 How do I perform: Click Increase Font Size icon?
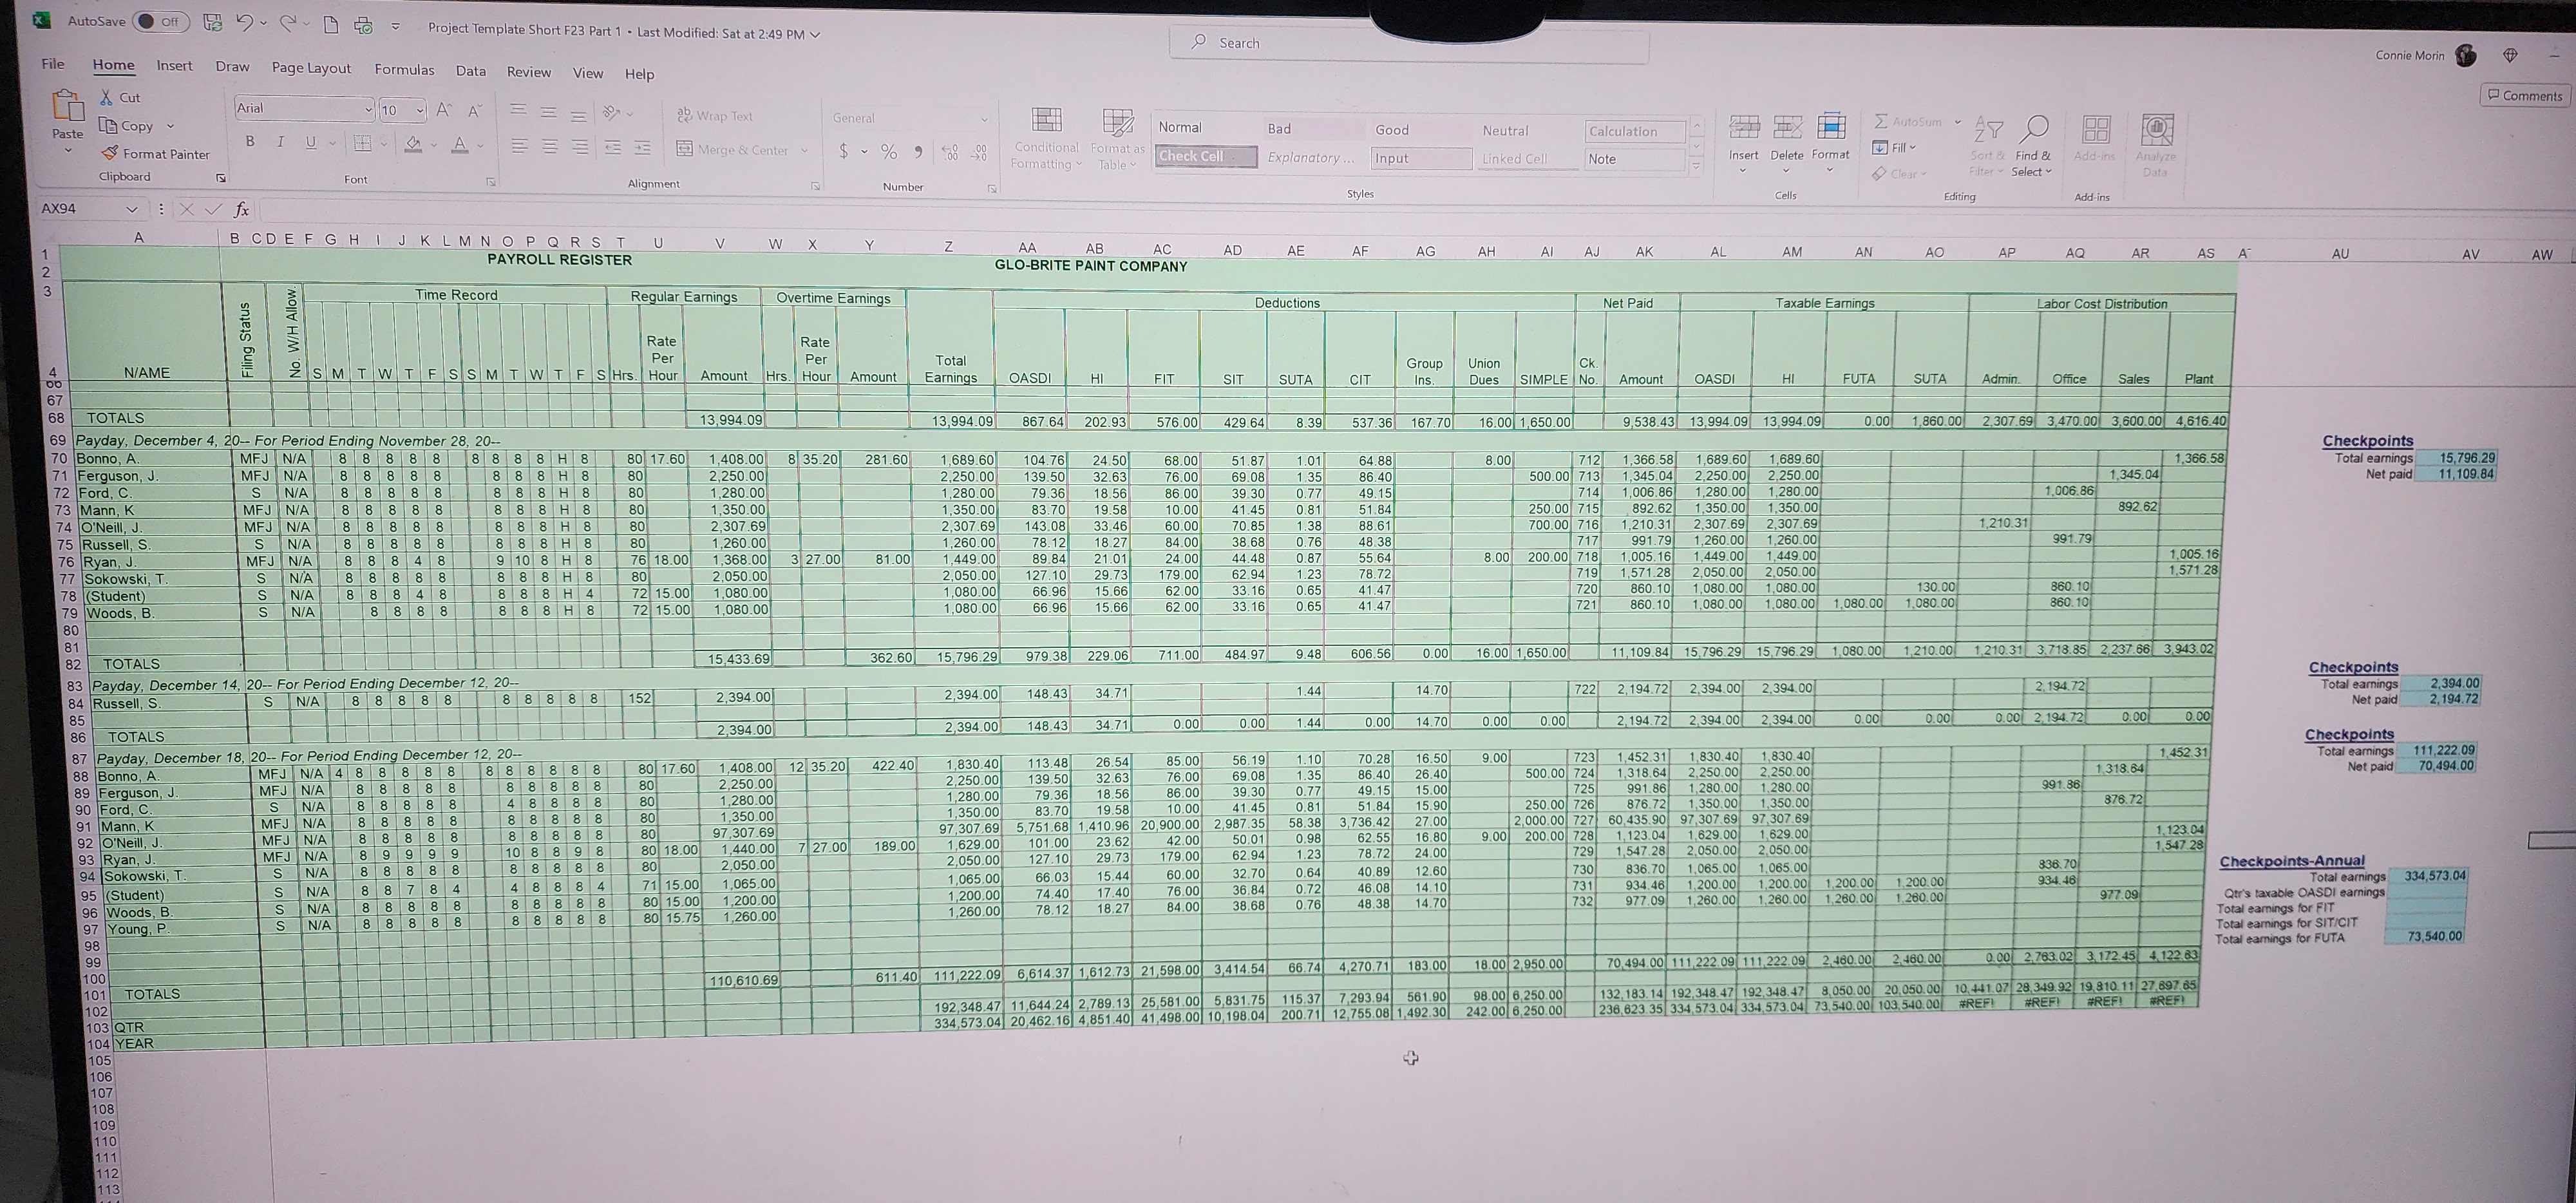[444, 110]
